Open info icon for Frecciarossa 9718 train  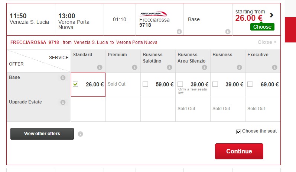point(179,32)
